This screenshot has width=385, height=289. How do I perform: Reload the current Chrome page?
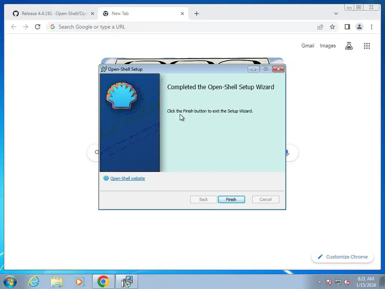(38, 27)
